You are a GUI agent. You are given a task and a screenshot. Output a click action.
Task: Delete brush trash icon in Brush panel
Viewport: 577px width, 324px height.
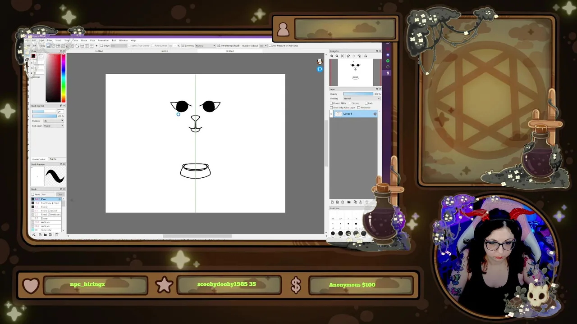point(57,234)
